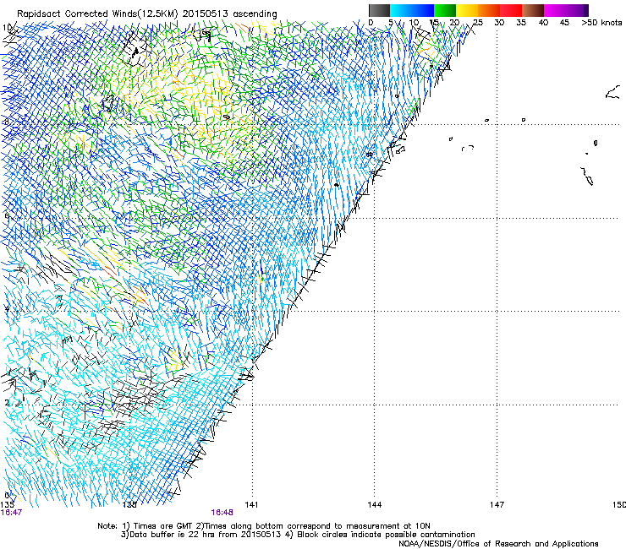Click the green 15-20 knots legend swatch
The height and width of the screenshot is (549, 626).
pyautogui.click(x=445, y=10)
